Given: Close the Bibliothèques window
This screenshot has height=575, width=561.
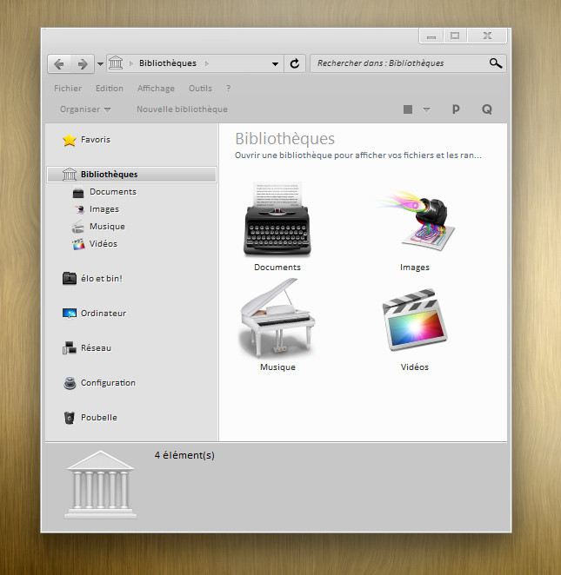Looking at the screenshot, I should tap(487, 36).
